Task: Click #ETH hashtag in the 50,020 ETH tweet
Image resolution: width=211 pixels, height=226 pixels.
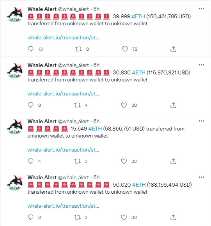Action: pos(139,185)
